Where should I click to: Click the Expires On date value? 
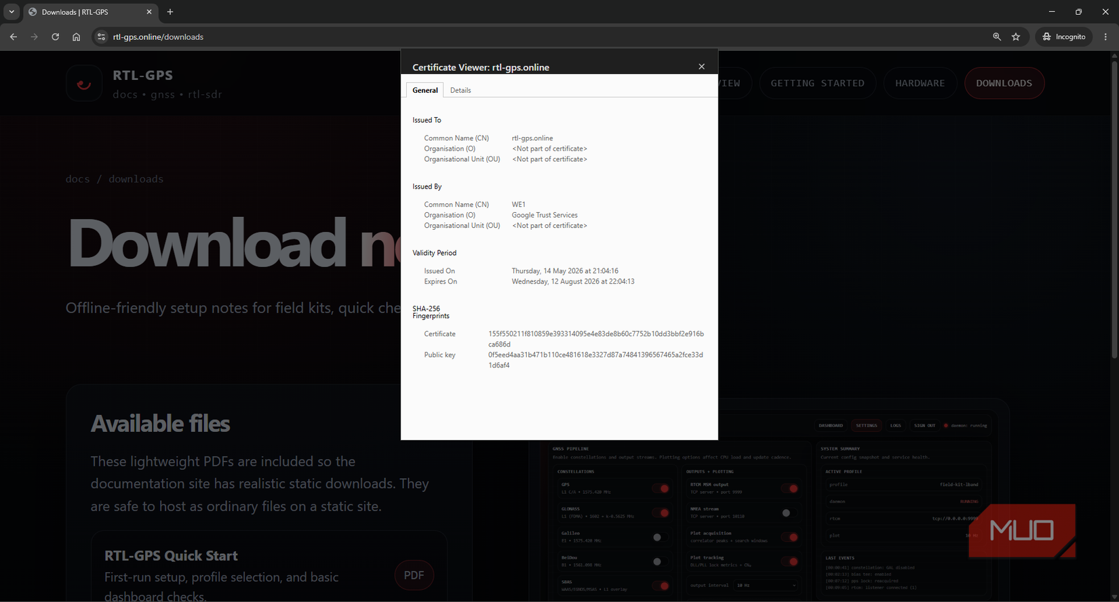click(573, 281)
